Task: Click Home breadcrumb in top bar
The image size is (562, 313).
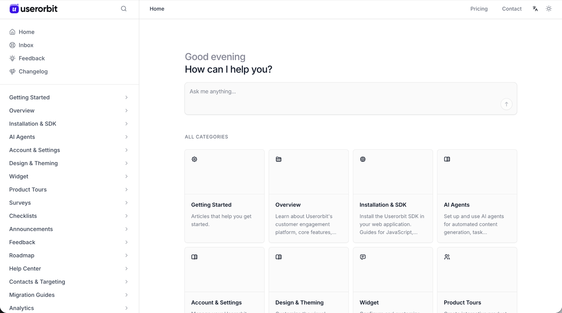Action: pos(157,9)
